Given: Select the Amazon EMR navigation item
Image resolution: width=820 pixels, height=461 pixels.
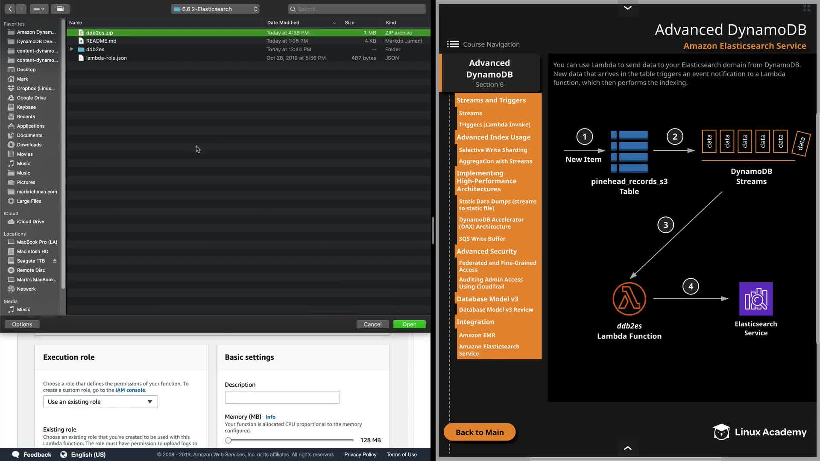Looking at the screenshot, I should pyautogui.click(x=477, y=336).
